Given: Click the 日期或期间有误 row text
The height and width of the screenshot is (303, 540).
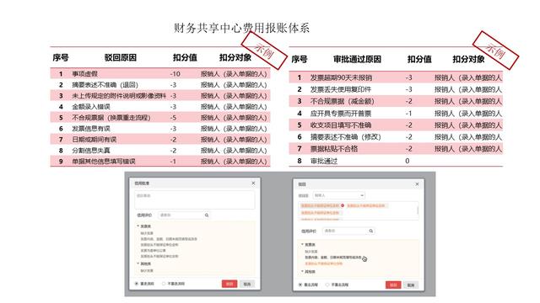Looking at the screenshot, I should pos(94,140).
